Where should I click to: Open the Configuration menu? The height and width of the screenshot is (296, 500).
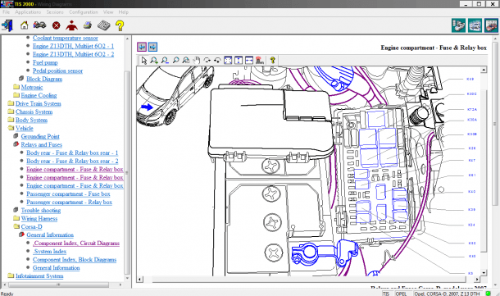84,12
